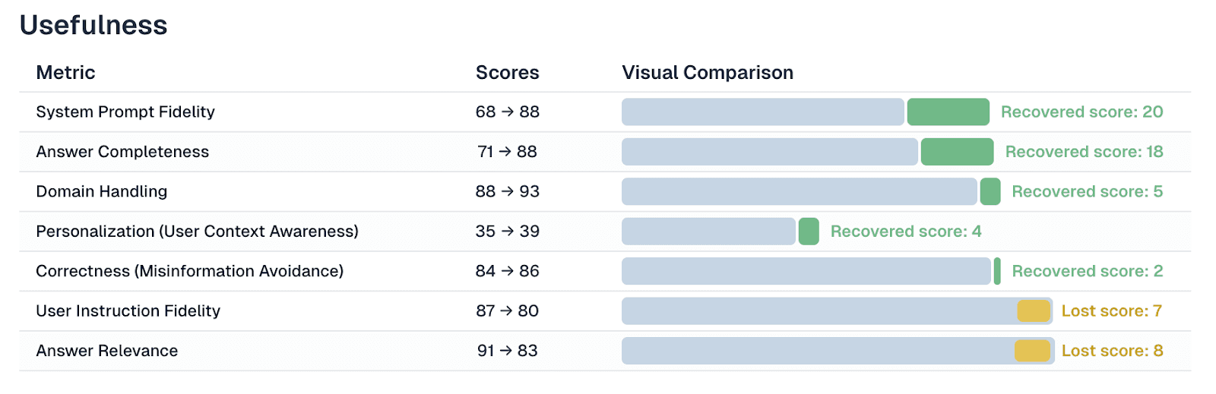Click yellow lost segment for Answer Relevance
This screenshot has height=394, width=1216.
tap(1032, 351)
